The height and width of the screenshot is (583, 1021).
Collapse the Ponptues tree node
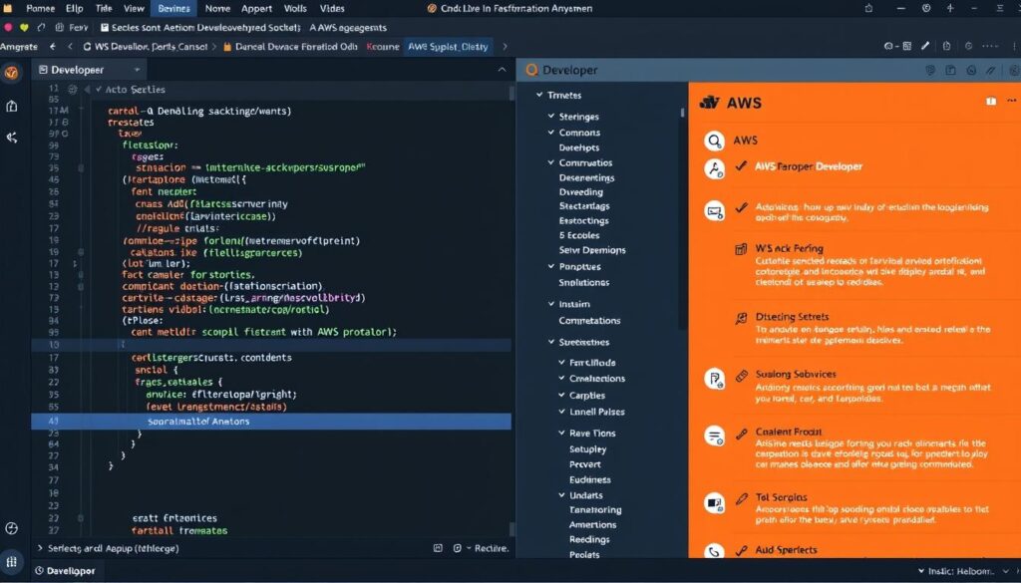point(550,266)
